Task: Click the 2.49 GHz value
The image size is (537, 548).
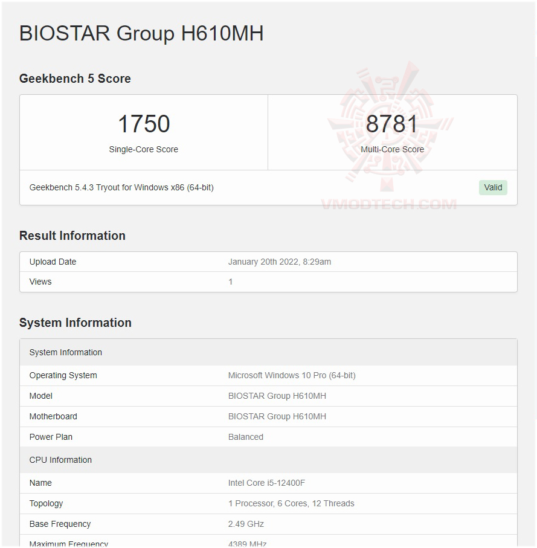Action: pyautogui.click(x=246, y=524)
